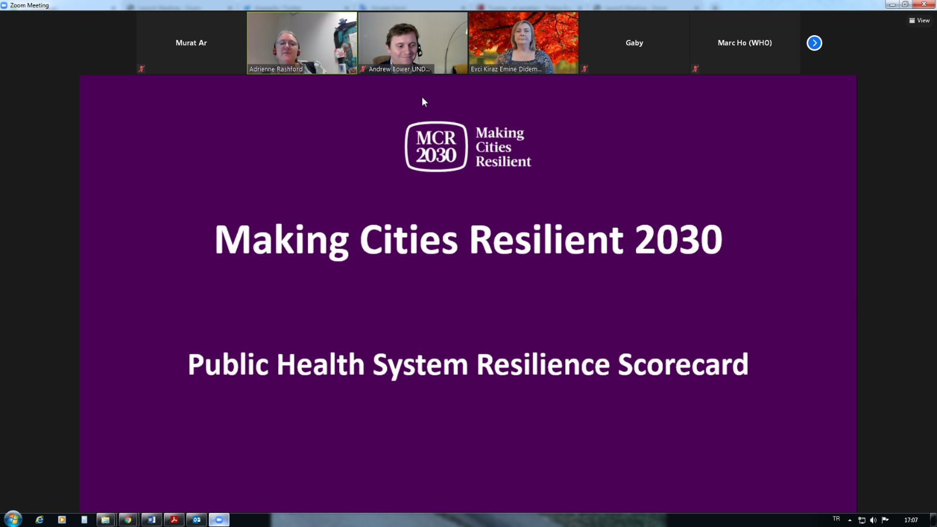Switch to Outlook in the taskbar
Viewport: 937px width, 527px height.
(197, 519)
